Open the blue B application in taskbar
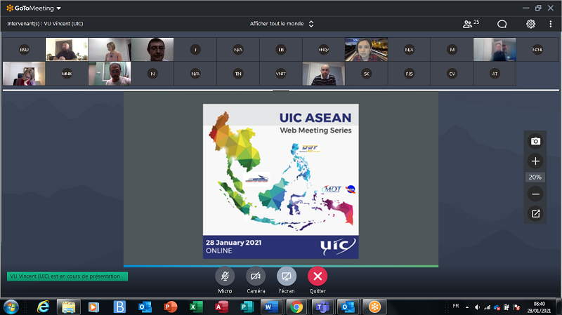This screenshot has width=562, height=315. click(119, 307)
